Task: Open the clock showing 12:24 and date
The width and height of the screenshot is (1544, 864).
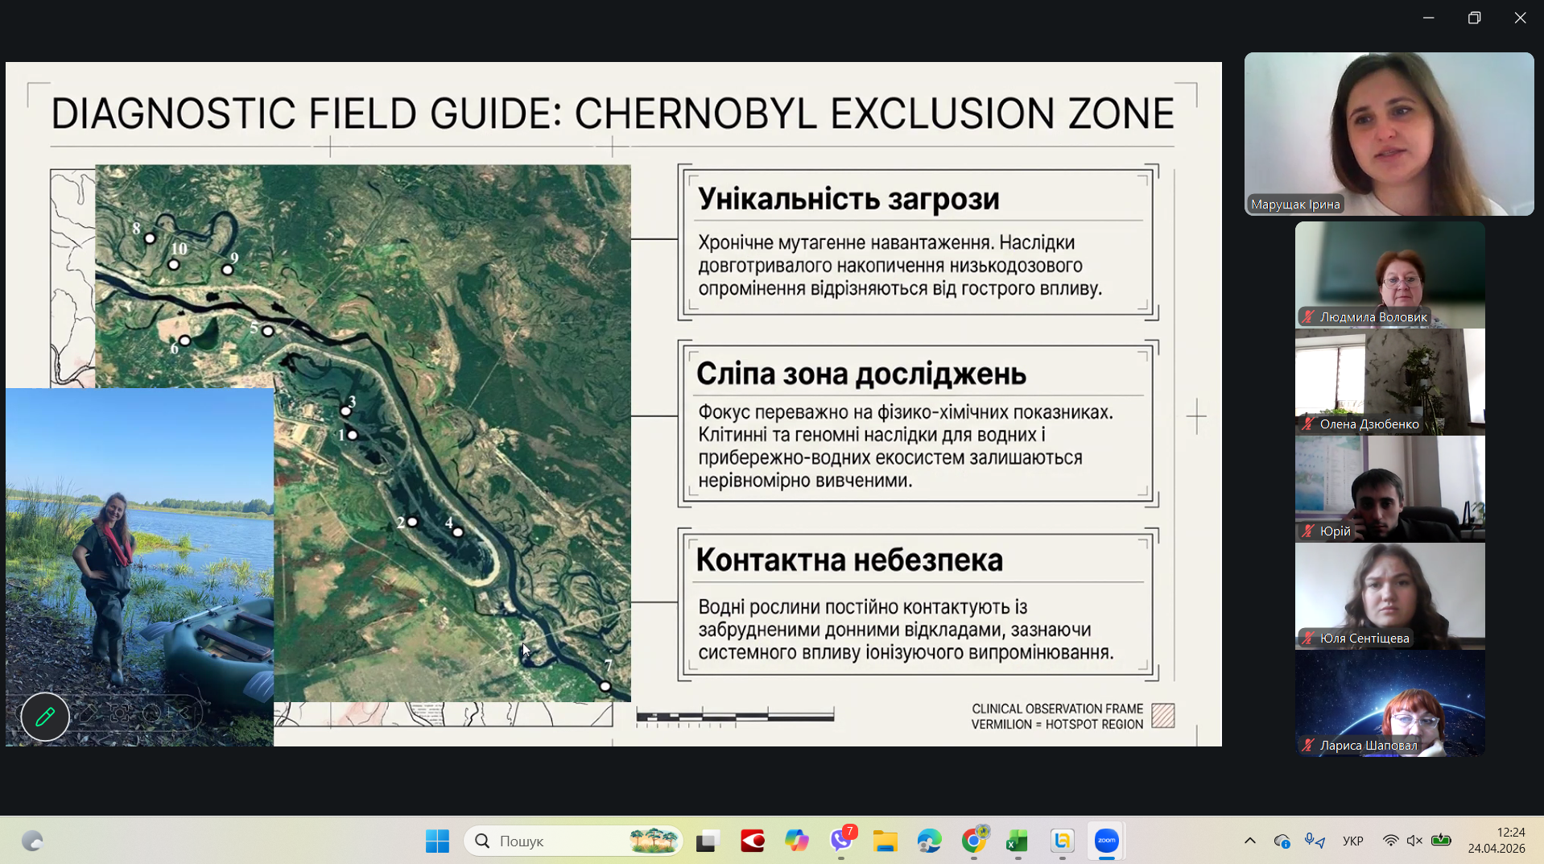Action: tap(1496, 841)
